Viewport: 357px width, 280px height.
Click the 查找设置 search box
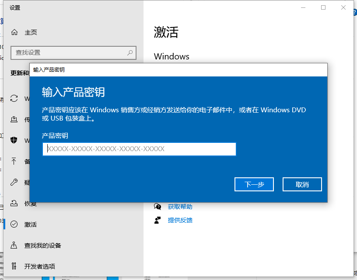click(73, 52)
